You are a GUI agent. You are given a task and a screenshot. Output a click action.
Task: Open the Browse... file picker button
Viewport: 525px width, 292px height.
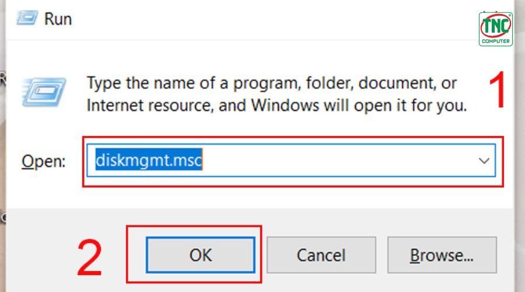pyautogui.click(x=442, y=255)
